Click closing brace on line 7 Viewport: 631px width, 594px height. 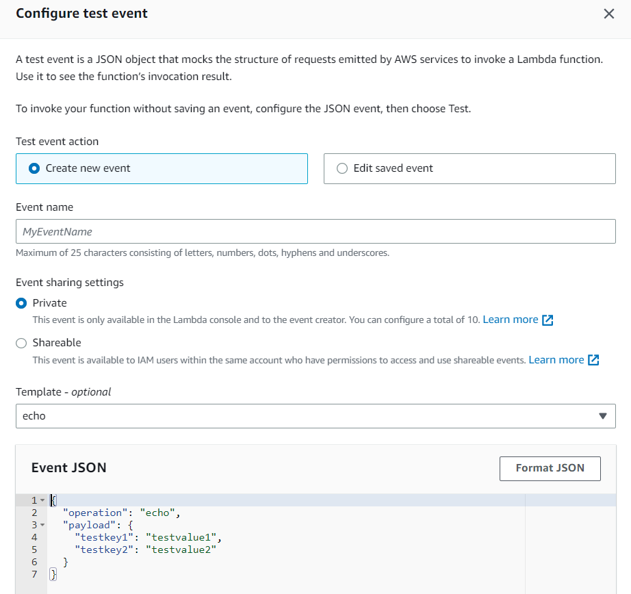tap(53, 574)
